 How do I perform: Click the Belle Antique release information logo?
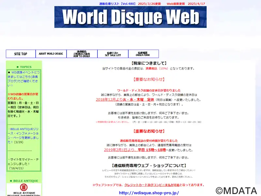pyautogui.click(x=24, y=190)
